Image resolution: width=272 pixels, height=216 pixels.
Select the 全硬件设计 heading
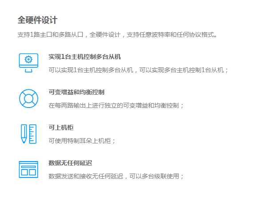coord(37,20)
